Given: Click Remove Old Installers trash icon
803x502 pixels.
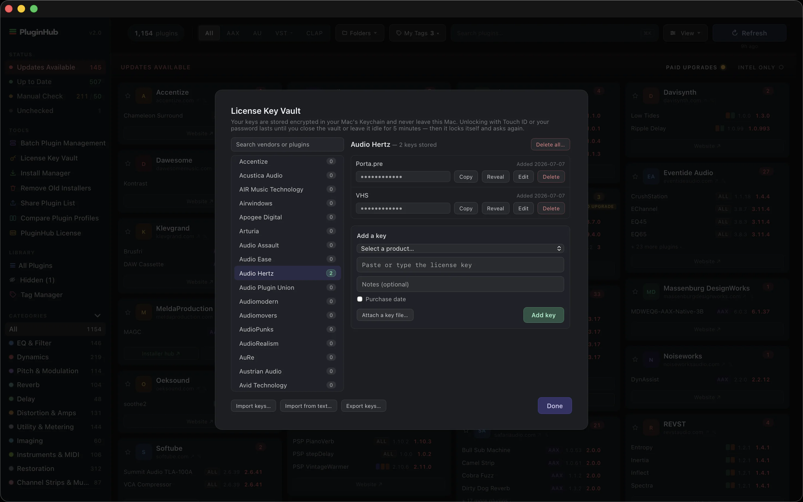Looking at the screenshot, I should 13,188.
